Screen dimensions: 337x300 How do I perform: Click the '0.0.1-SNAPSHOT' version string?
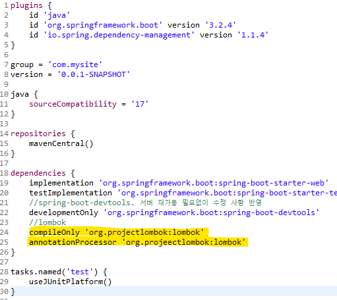point(94,74)
